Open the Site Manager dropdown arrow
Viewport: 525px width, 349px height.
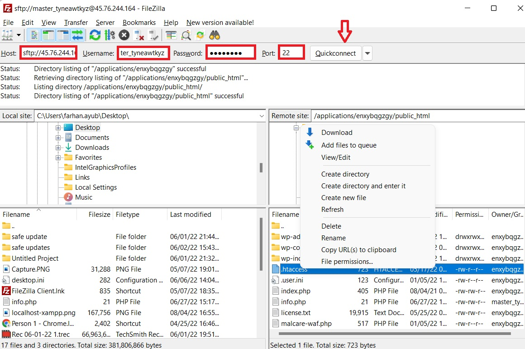(18, 35)
